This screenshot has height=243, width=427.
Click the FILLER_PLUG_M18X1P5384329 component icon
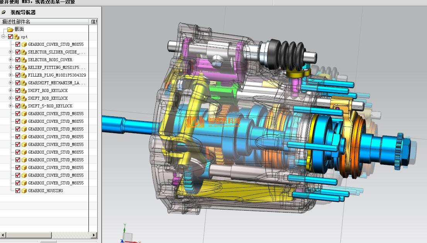pos(24,75)
